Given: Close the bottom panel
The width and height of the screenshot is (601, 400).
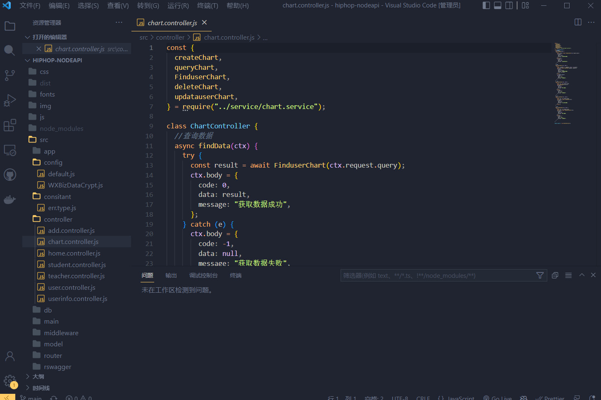Looking at the screenshot, I should pyautogui.click(x=593, y=275).
